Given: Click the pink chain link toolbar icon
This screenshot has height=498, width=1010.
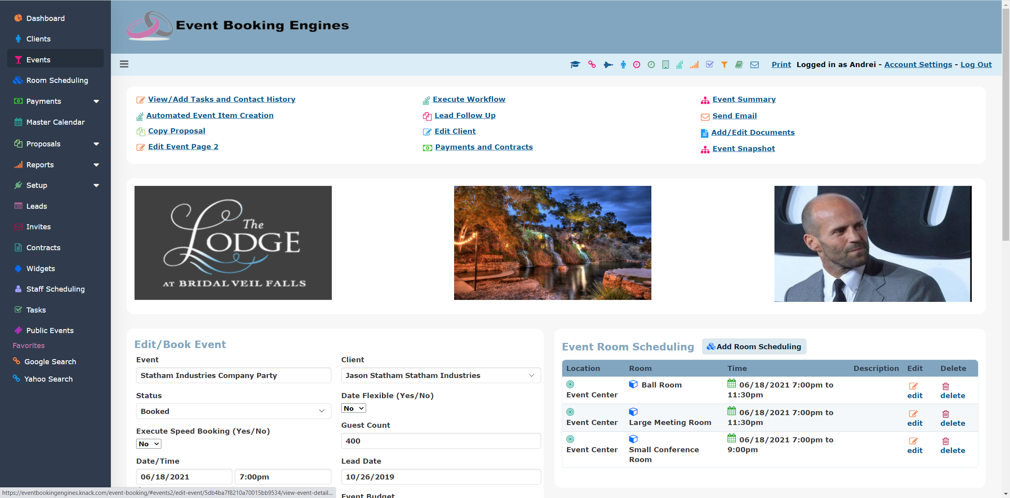Looking at the screenshot, I should (592, 65).
